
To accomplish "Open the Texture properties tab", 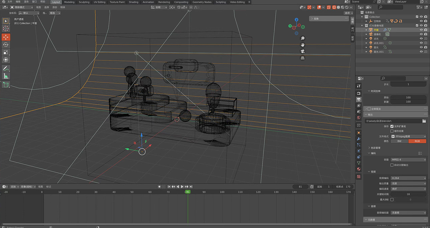I will coord(359,176).
